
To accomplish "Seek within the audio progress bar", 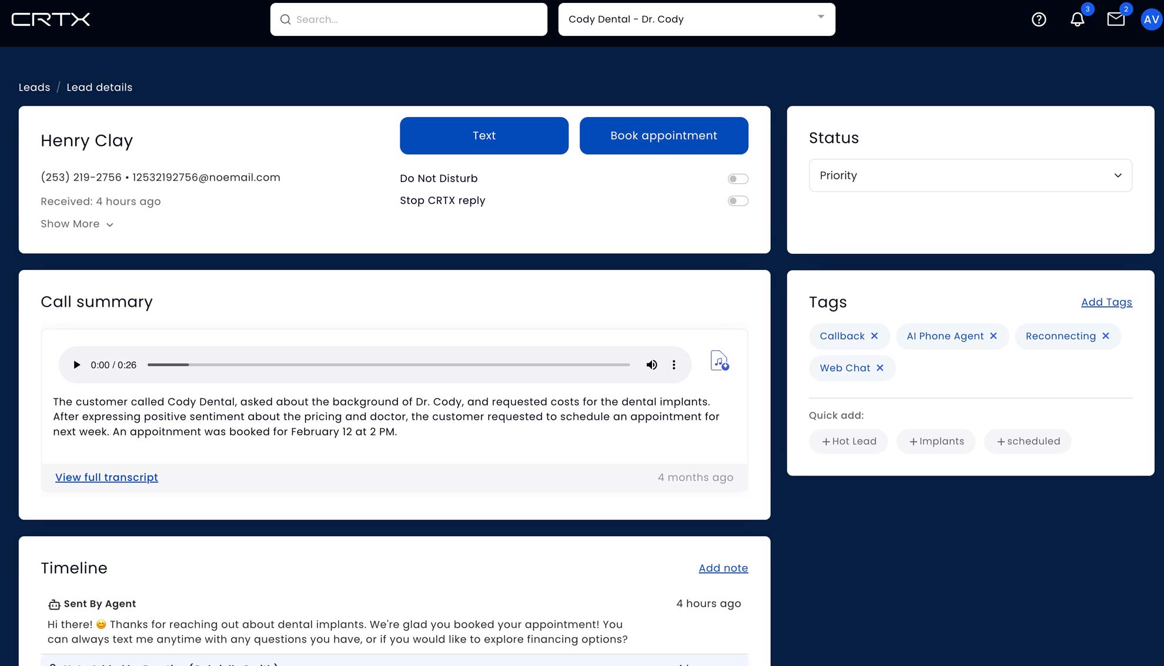I will pos(388,364).
